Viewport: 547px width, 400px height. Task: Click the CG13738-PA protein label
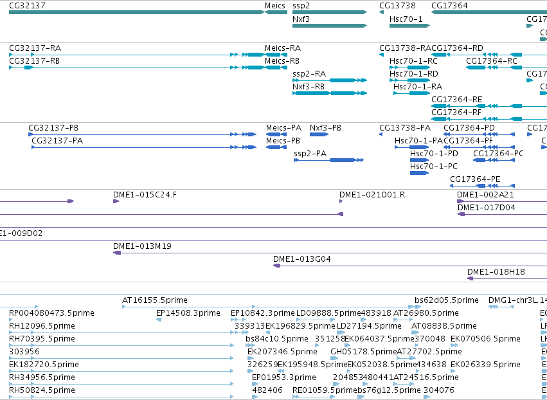[405, 128]
